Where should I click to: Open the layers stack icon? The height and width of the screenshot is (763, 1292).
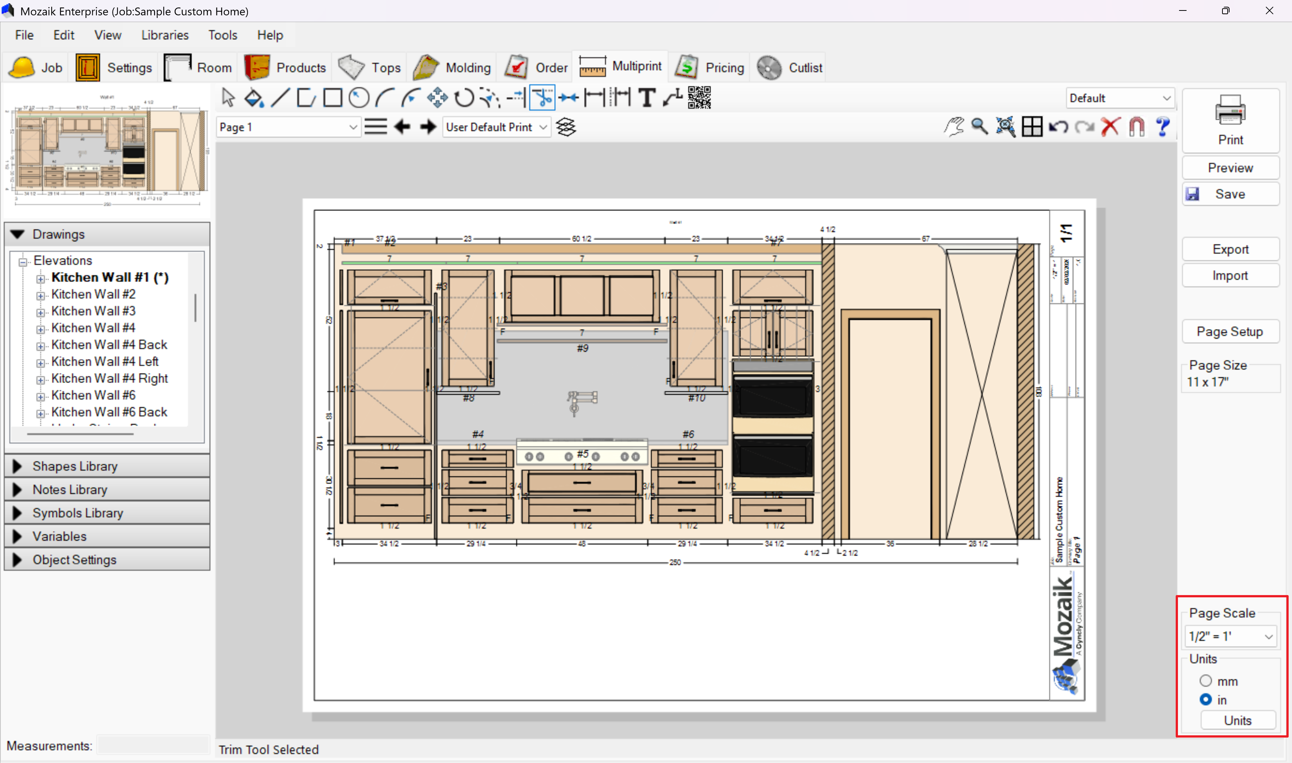click(x=566, y=127)
